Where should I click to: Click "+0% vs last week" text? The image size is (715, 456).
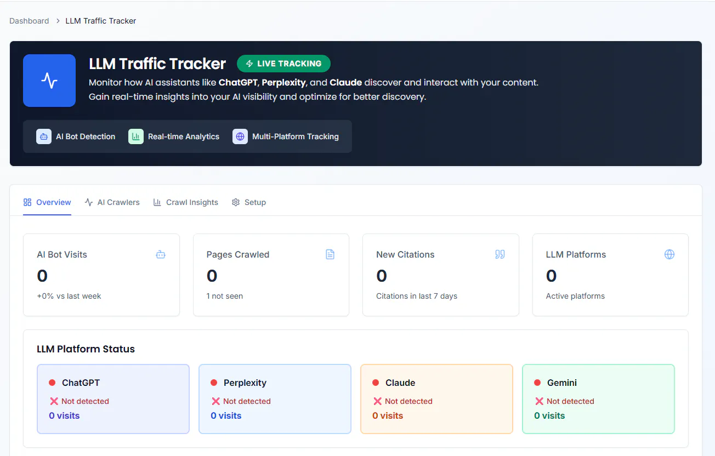pos(69,296)
